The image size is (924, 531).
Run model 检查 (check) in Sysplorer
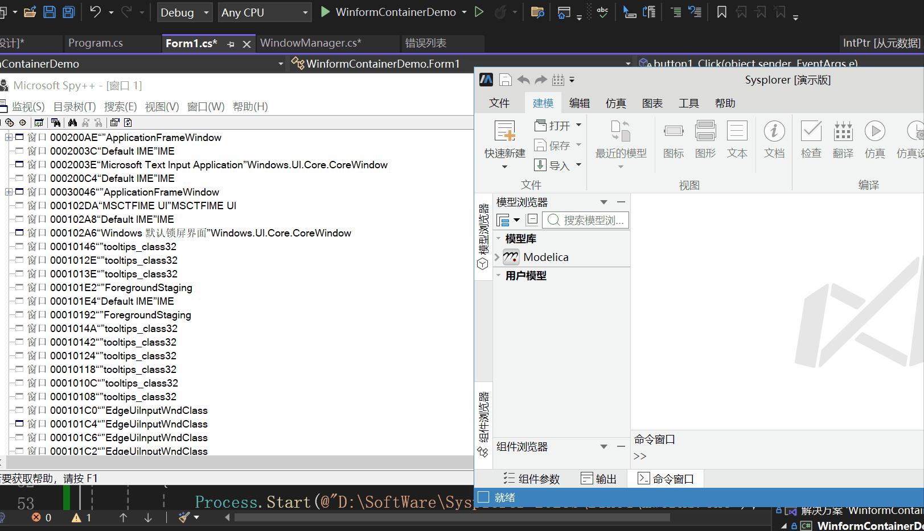tap(811, 139)
